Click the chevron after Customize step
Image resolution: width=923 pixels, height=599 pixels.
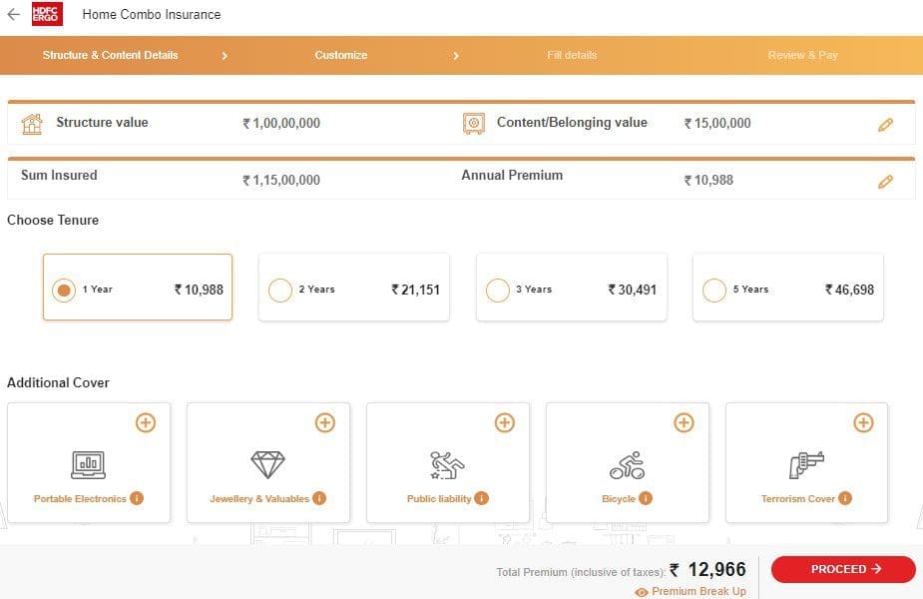click(456, 56)
